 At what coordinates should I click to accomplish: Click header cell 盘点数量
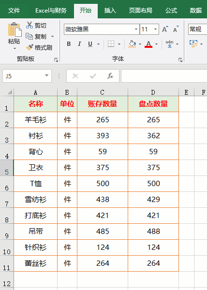pyautogui.click(x=153, y=104)
